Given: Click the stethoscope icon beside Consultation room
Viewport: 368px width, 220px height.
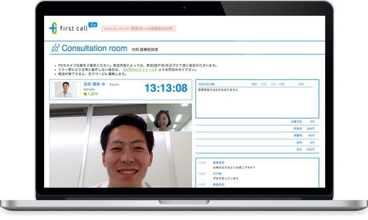Looking at the screenshot, I should pyautogui.click(x=55, y=48).
